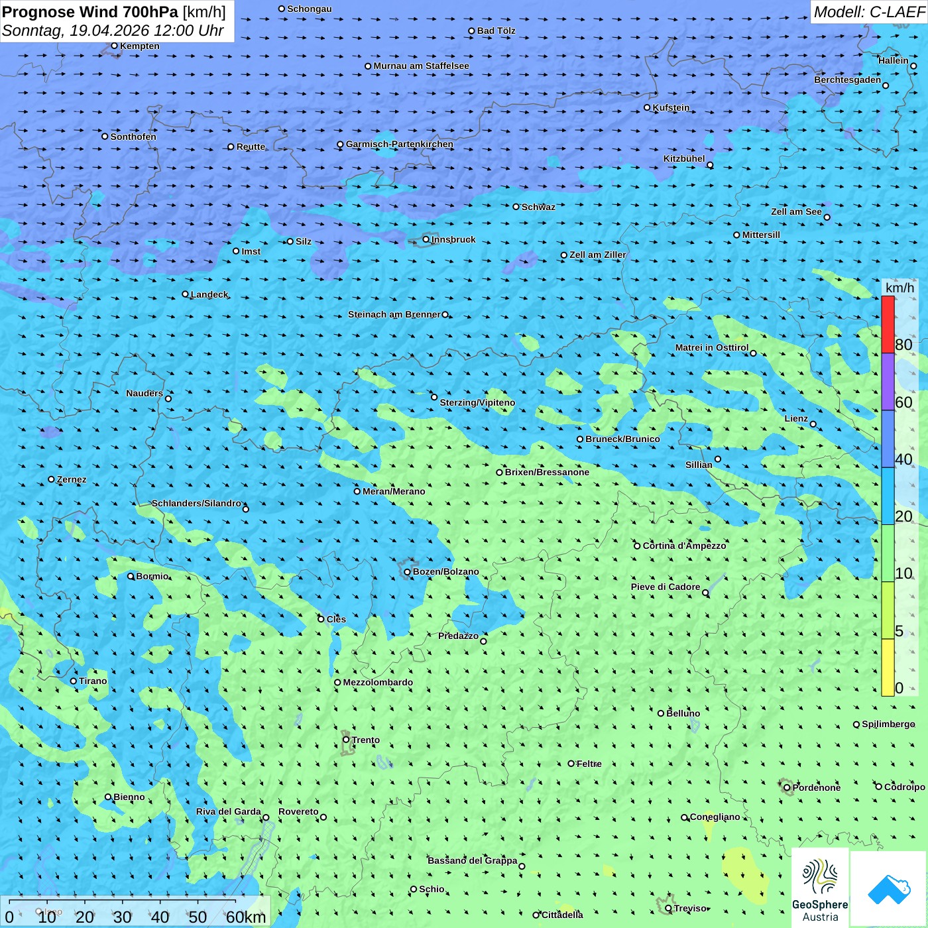Click the 'Nauders' label
928x928 pixels.
145,393
